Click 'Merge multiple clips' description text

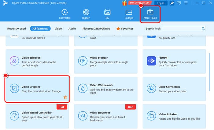point(109,64)
